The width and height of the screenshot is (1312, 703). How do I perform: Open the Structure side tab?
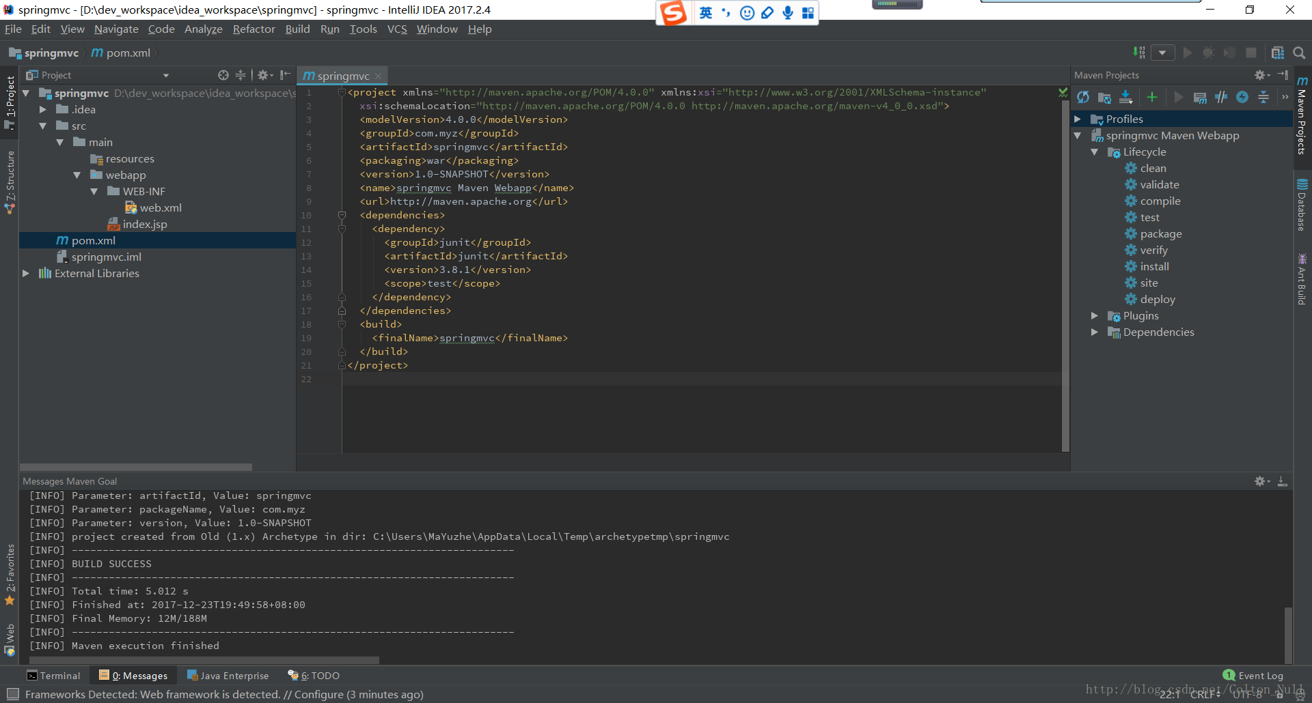[10, 182]
